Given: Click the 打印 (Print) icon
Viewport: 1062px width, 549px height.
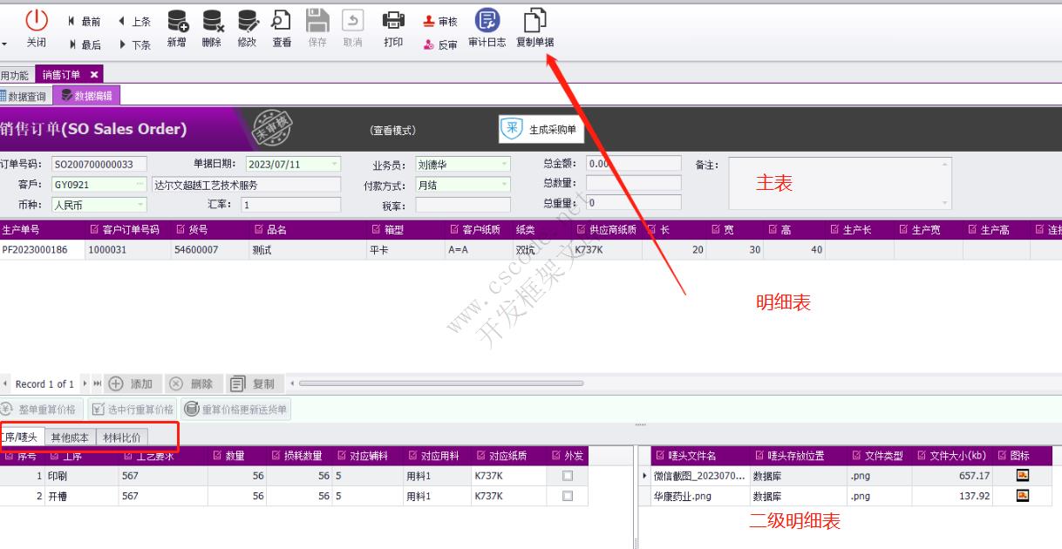Looking at the screenshot, I should pyautogui.click(x=393, y=26).
